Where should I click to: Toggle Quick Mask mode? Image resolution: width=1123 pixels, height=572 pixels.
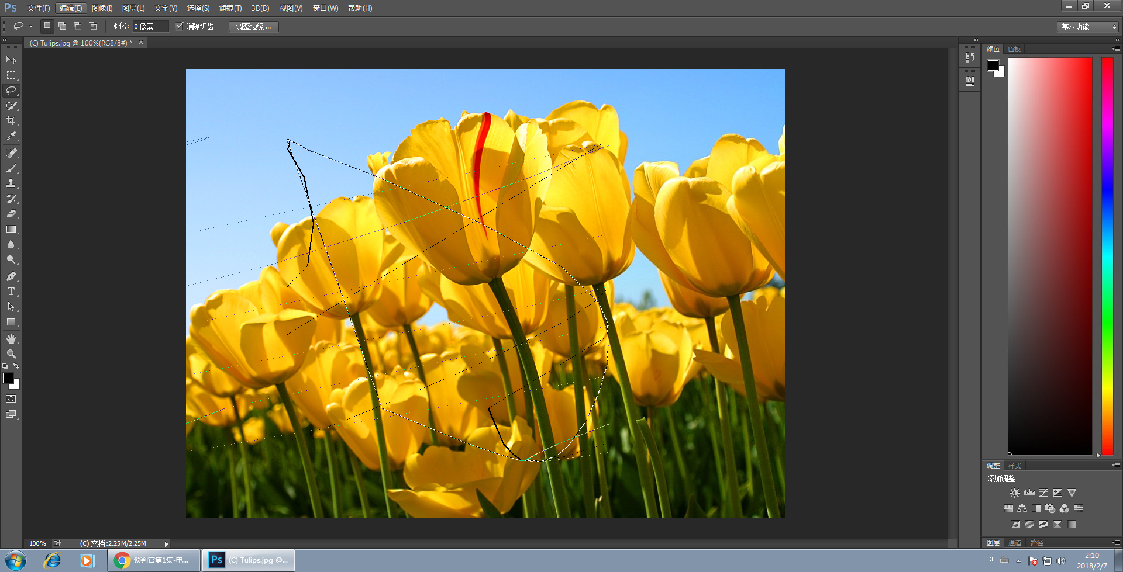coord(11,399)
